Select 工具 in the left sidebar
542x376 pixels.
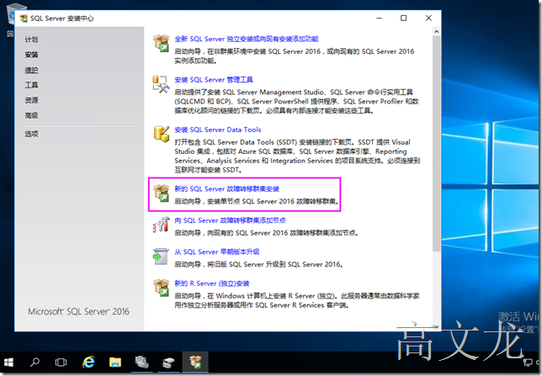click(31, 85)
